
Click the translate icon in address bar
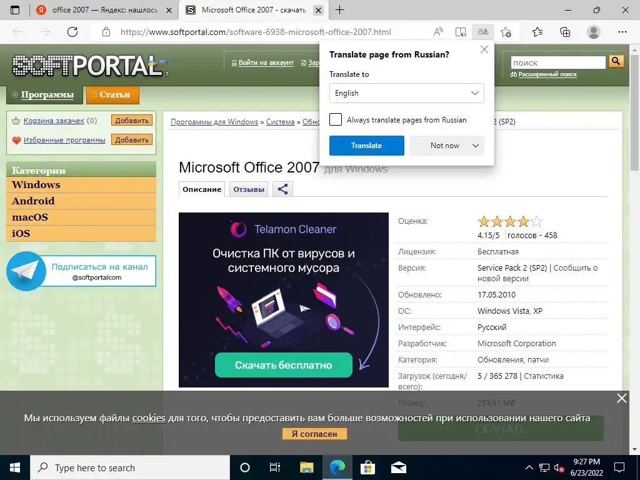point(483,32)
